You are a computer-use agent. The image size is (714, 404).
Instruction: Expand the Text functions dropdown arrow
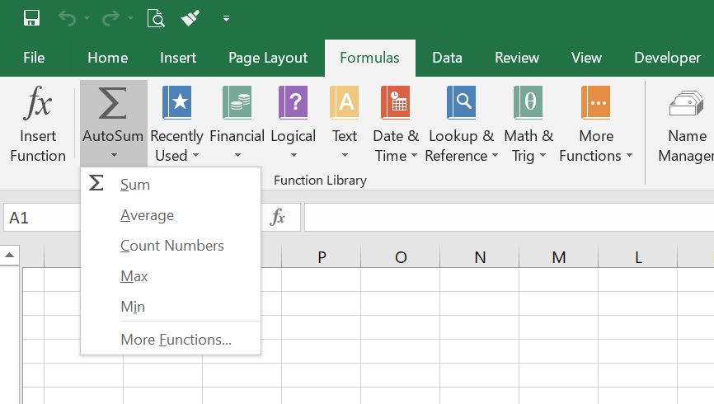click(x=345, y=156)
